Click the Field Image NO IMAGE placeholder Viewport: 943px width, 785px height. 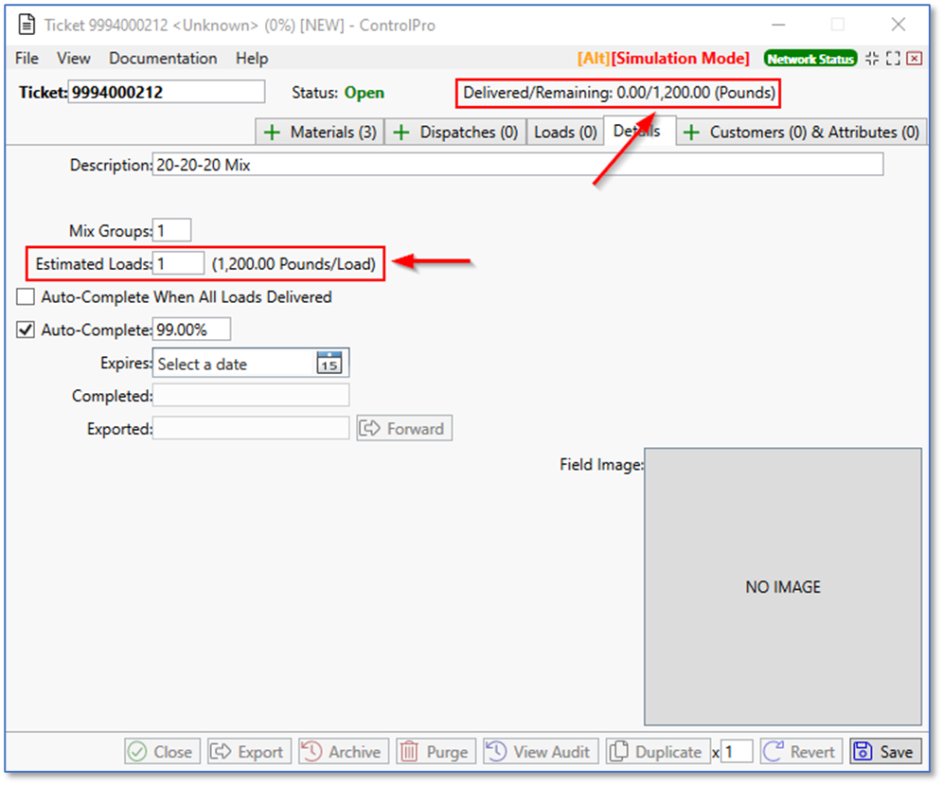[x=782, y=587]
